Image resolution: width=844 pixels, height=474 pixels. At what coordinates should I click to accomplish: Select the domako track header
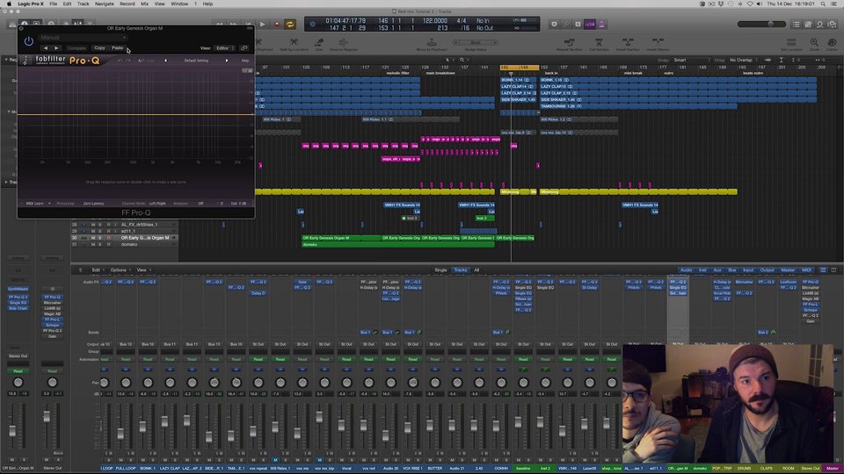124,245
